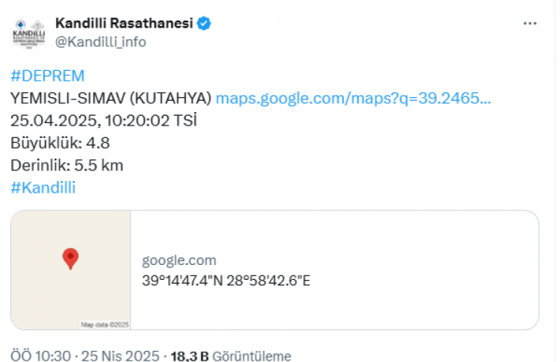Screen dimensions: 560x362
Task: Open the #DEPREM hashtag
Action: coord(48,76)
